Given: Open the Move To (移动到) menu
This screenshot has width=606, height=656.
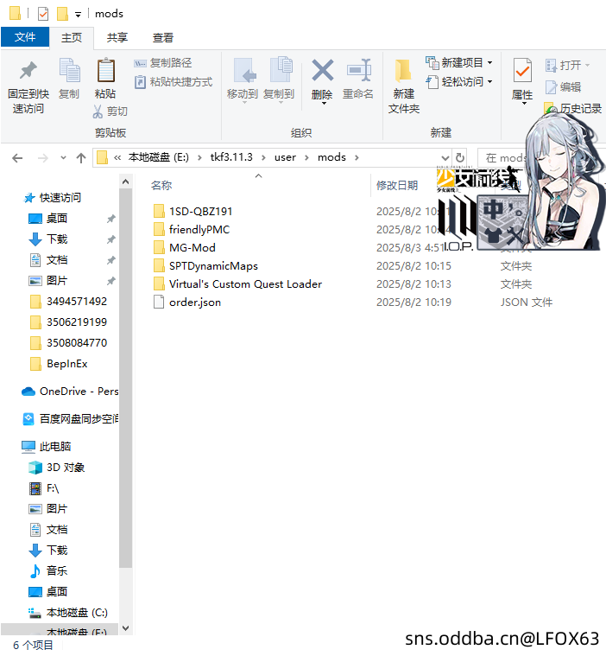Looking at the screenshot, I should click(243, 80).
